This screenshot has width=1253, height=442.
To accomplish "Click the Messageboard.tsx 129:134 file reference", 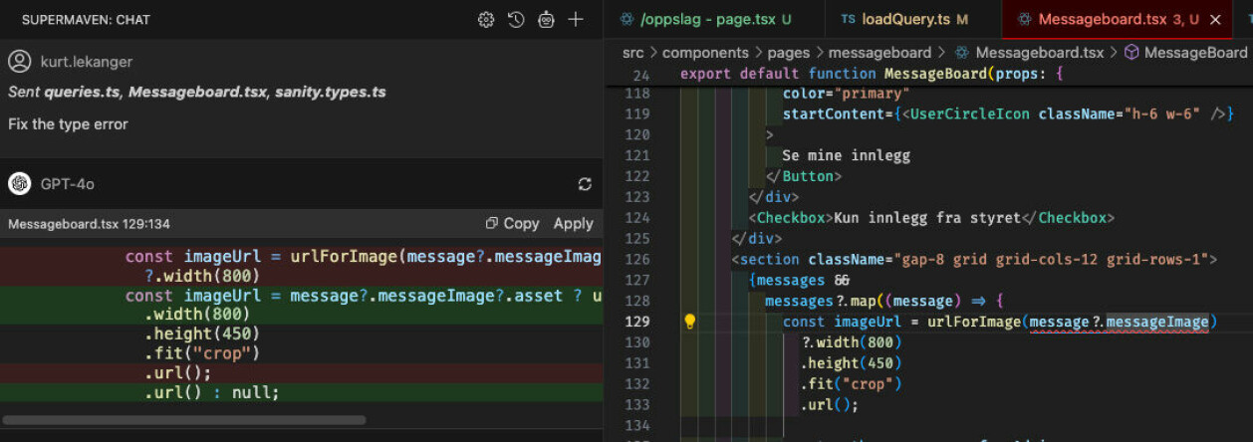I will 89,224.
